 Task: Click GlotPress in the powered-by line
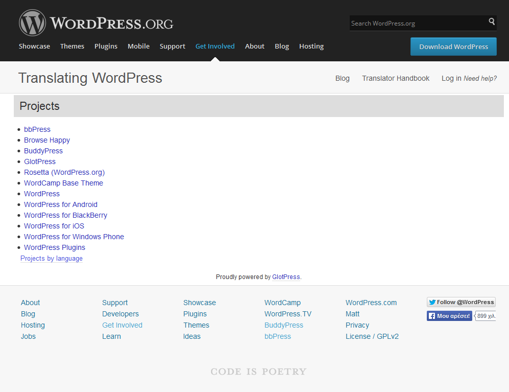click(286, 277)
